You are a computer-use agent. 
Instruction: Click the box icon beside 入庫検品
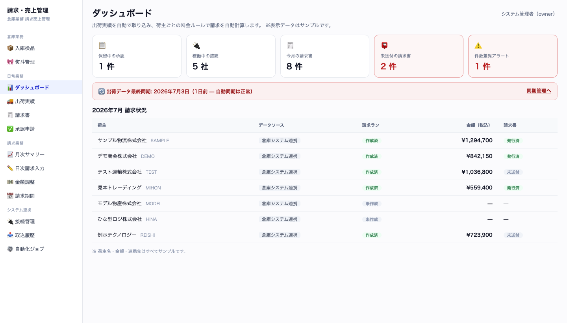click(x=10, y=48)
